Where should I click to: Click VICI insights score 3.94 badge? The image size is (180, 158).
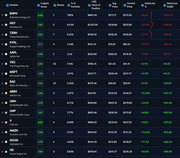coord(40,64)
